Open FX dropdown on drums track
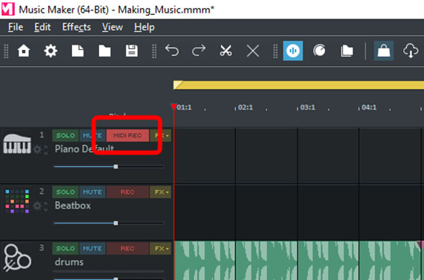This screenshot has height=280, width=424. (x=161, y=248)
